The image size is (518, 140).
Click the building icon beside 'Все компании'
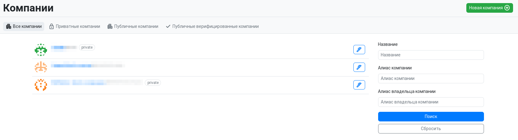pyautogui.click(x=9, y=26)
